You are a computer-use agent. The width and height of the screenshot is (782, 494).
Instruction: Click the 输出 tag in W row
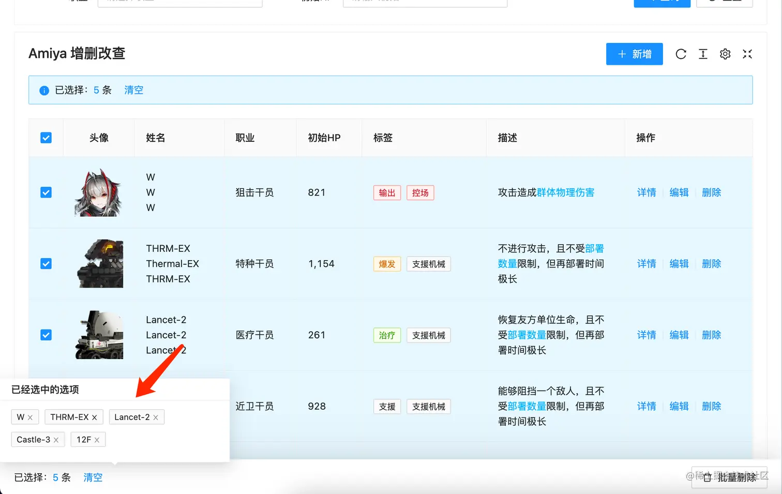point(387,193)
